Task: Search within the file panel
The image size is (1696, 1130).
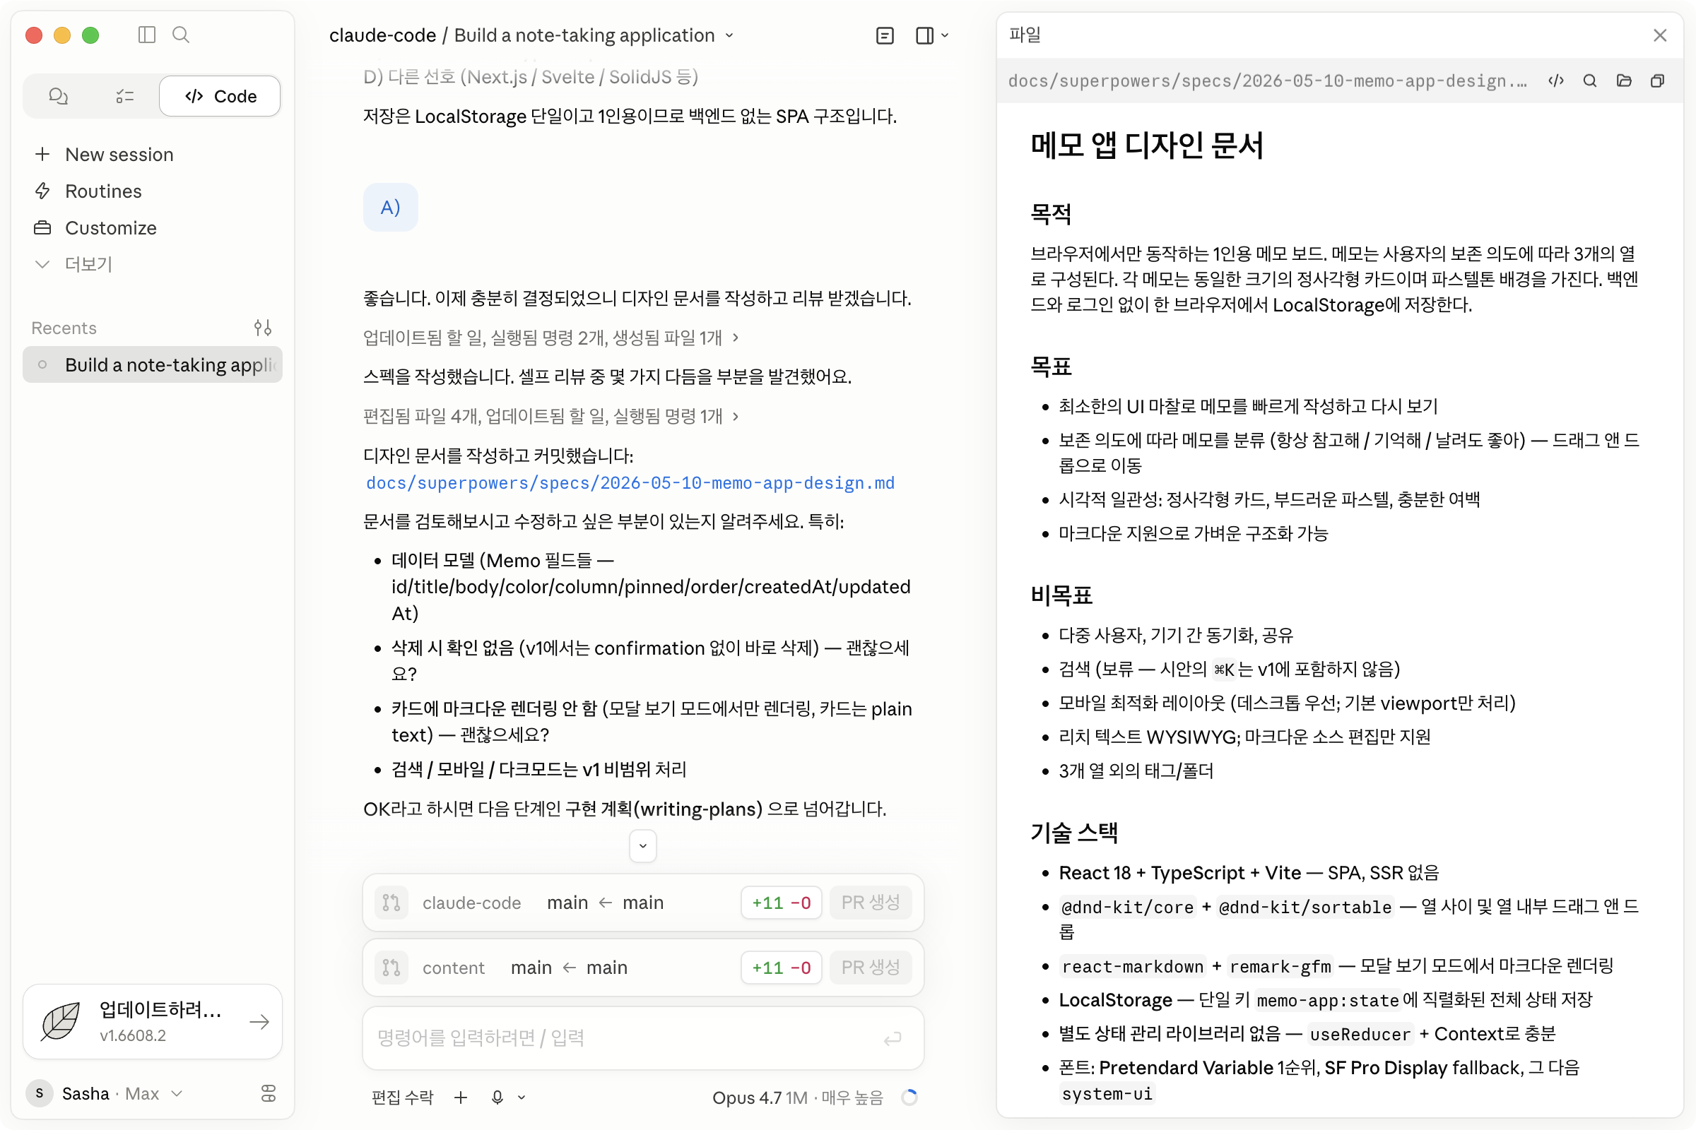Action: pos(1590,81)
